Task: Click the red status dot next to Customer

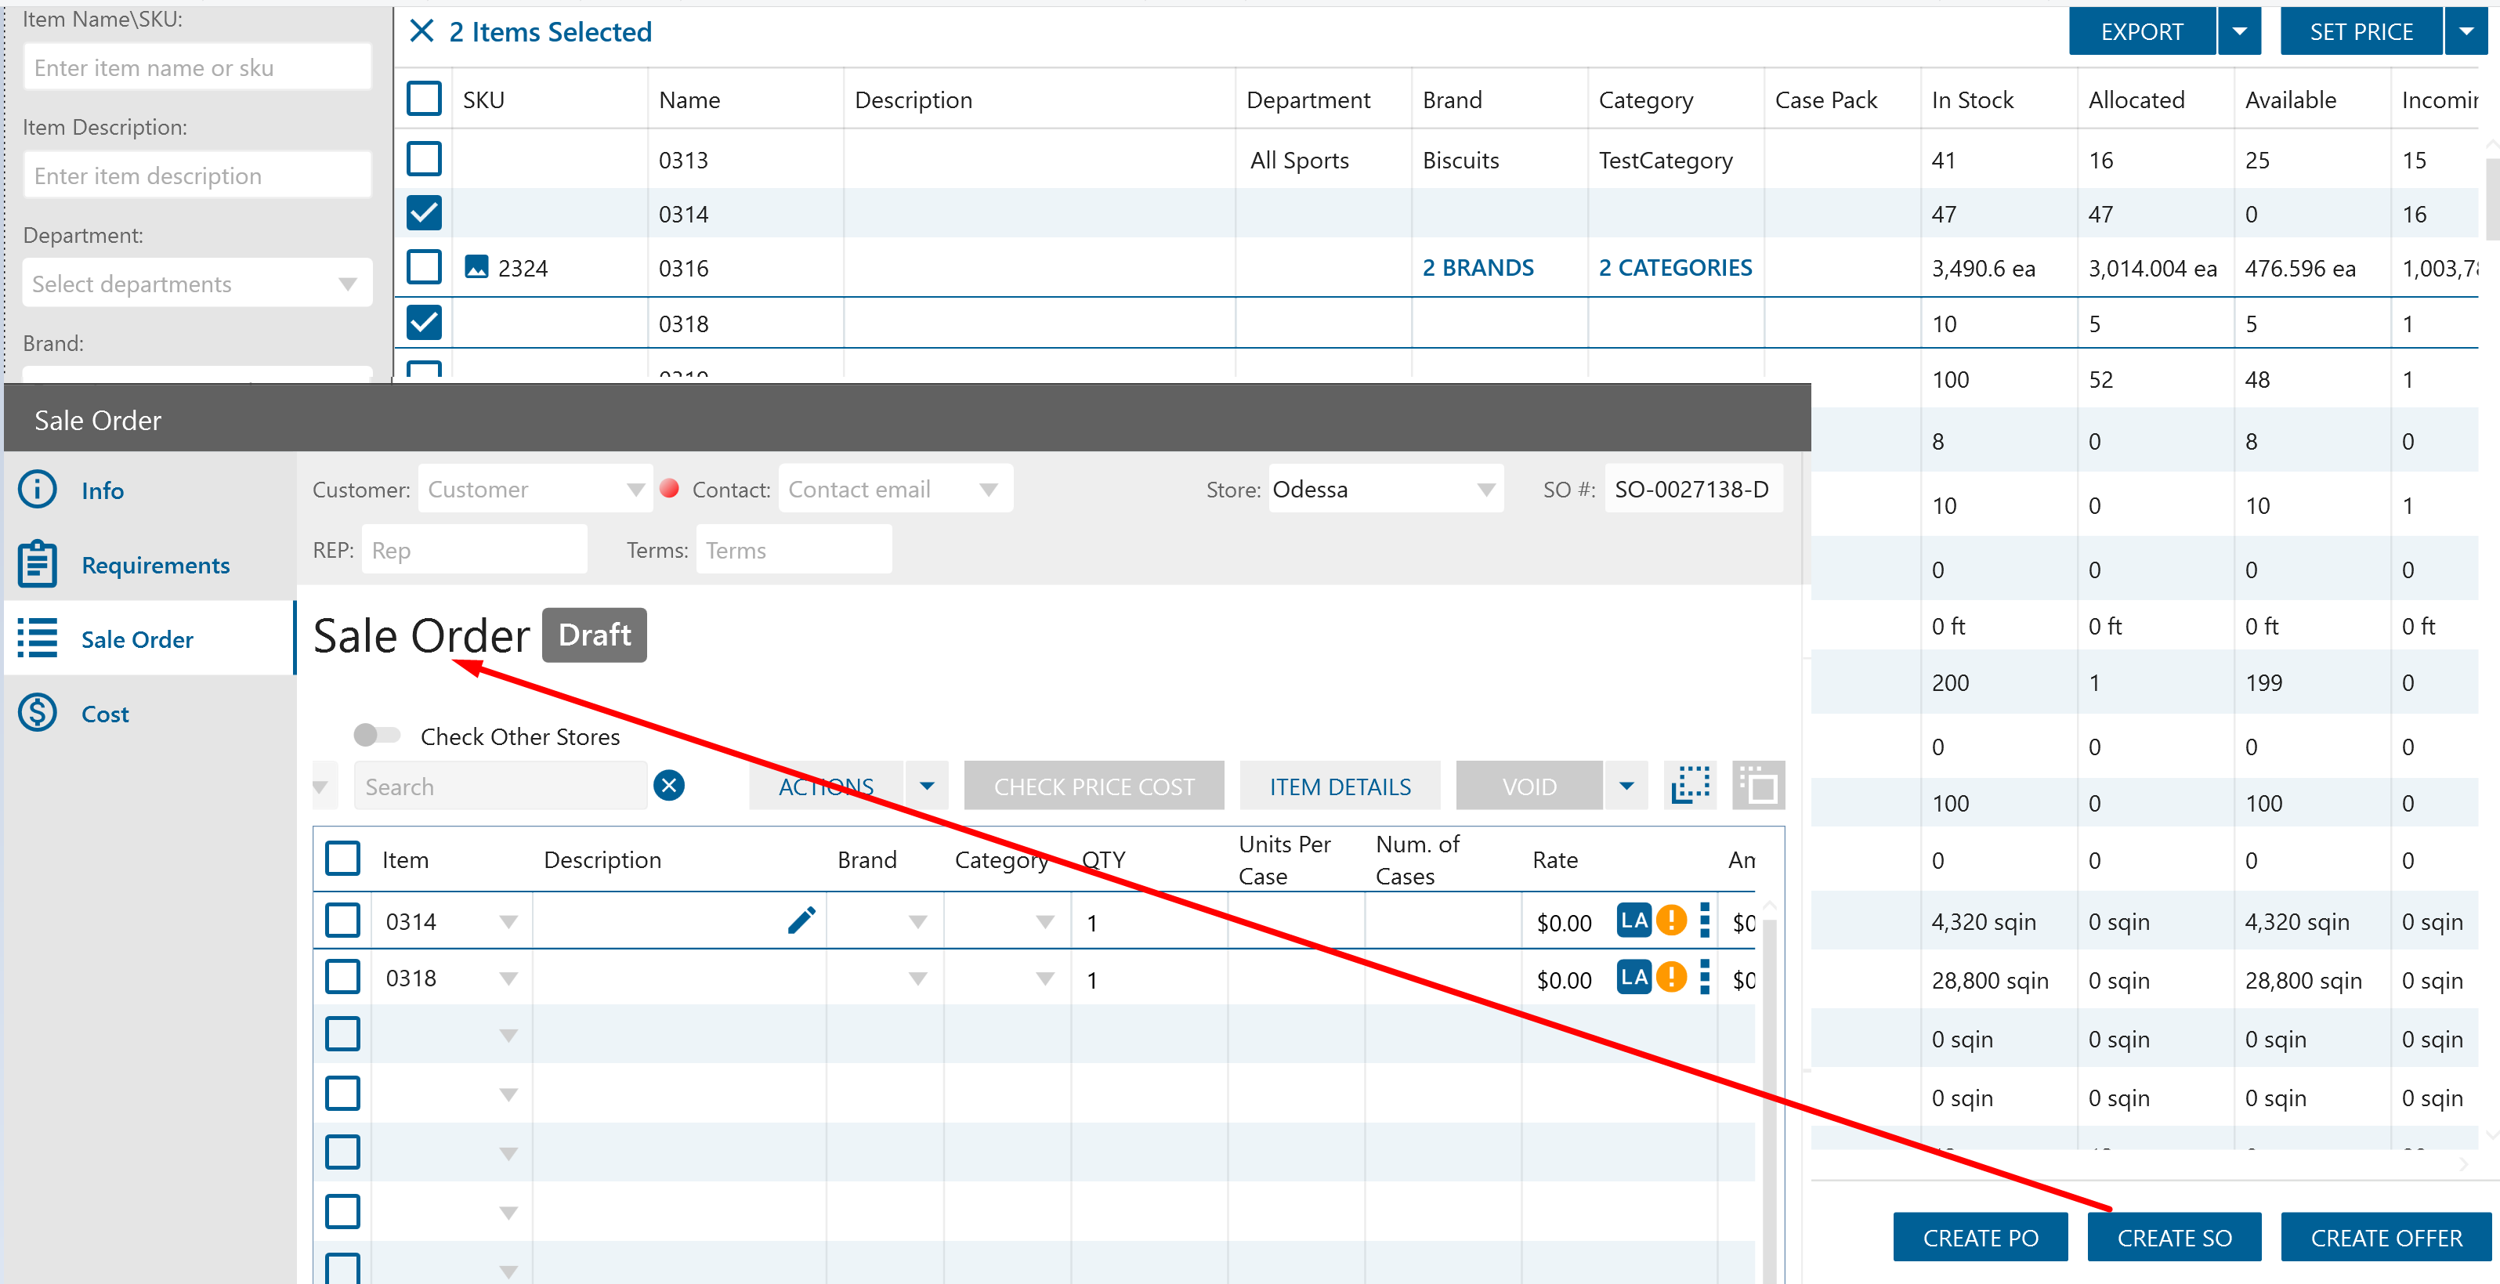Action: pos(668,488)
